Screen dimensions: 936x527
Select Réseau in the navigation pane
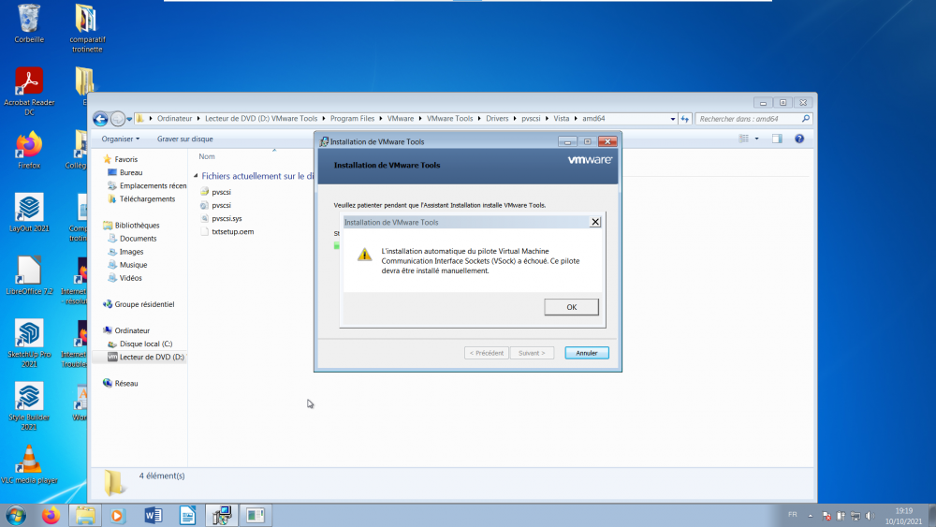click(120, 383)
